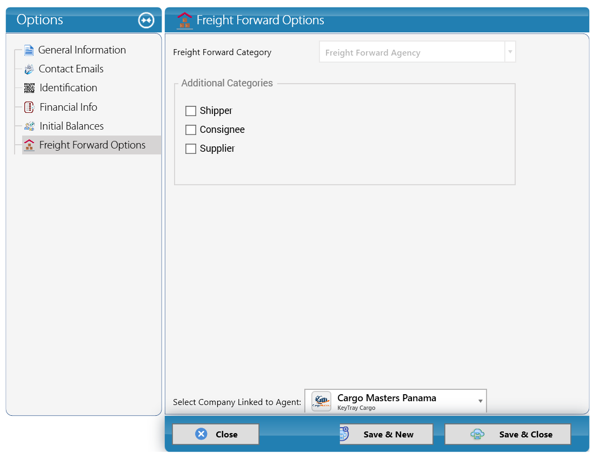Image resolution: width=600 pixels, height=459 pixels.
Task: Click the Cargo Masters Panama company name
Action: coord(386,398)
